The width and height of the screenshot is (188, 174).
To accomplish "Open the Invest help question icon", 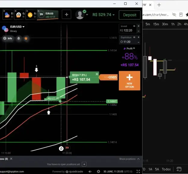I will (134, 26).
